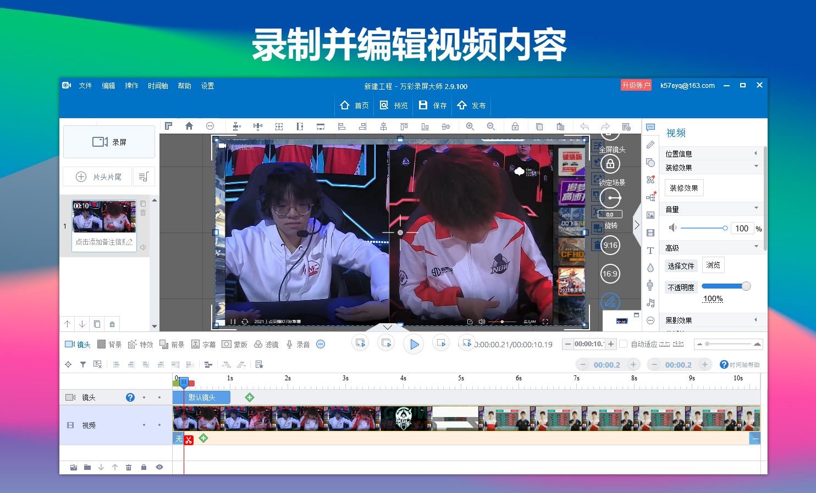Click the home icon in canvas toolbar
816x493 pixels.
tap(189, 126)
